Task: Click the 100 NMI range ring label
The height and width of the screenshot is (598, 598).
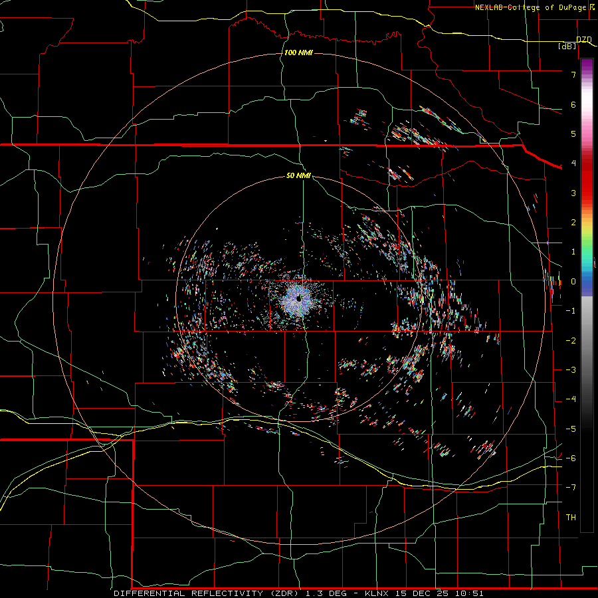Action: click(298, 52)
